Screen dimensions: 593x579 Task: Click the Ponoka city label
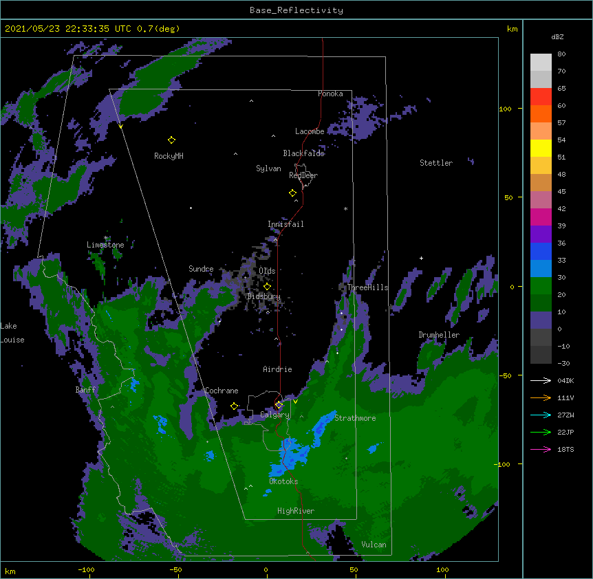tap(330, 94)
